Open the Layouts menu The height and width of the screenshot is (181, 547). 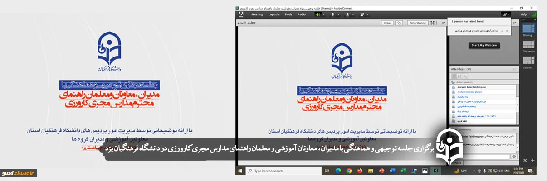coord(274,14)
